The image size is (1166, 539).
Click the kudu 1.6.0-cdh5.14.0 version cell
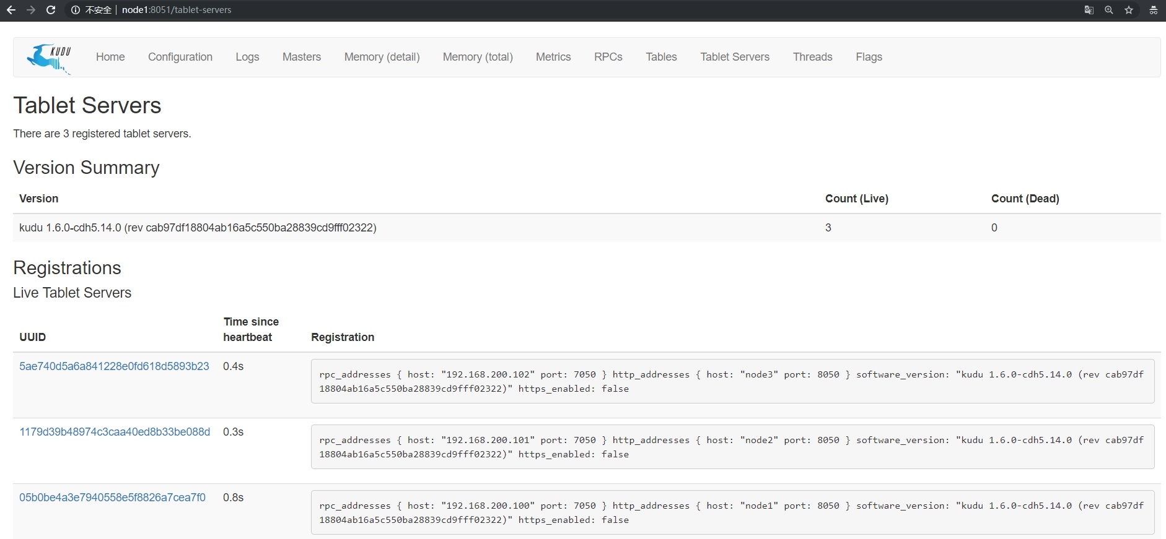[x=198, y=228]
